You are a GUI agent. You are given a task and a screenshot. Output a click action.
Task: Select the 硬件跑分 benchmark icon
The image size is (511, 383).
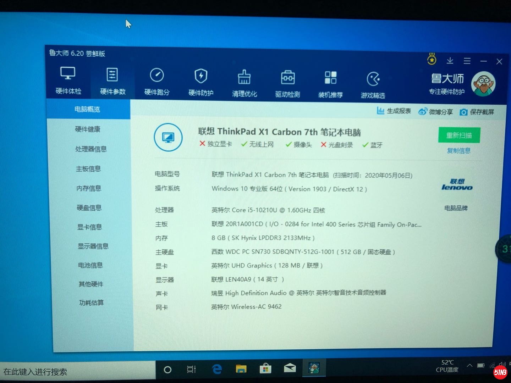(x=156, y=82)
